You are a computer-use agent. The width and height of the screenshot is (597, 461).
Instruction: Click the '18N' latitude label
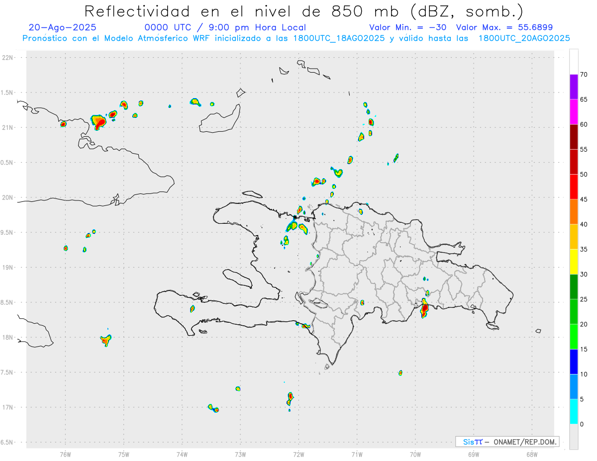coord(8,338)
